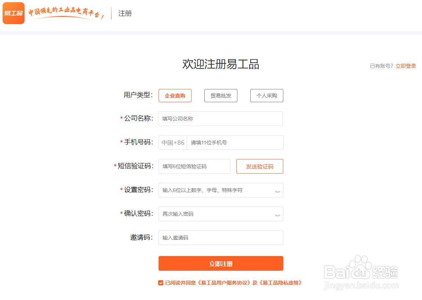The width and height of the screenshot is (422, 300).
Task: Focus the 11-digit phone number field
Action: (235, 142)
